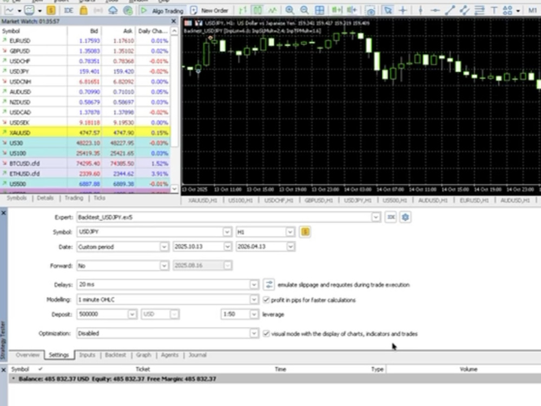Open start date 2025.10.13 picker
541x406 pixels.
tap(227, 247)
